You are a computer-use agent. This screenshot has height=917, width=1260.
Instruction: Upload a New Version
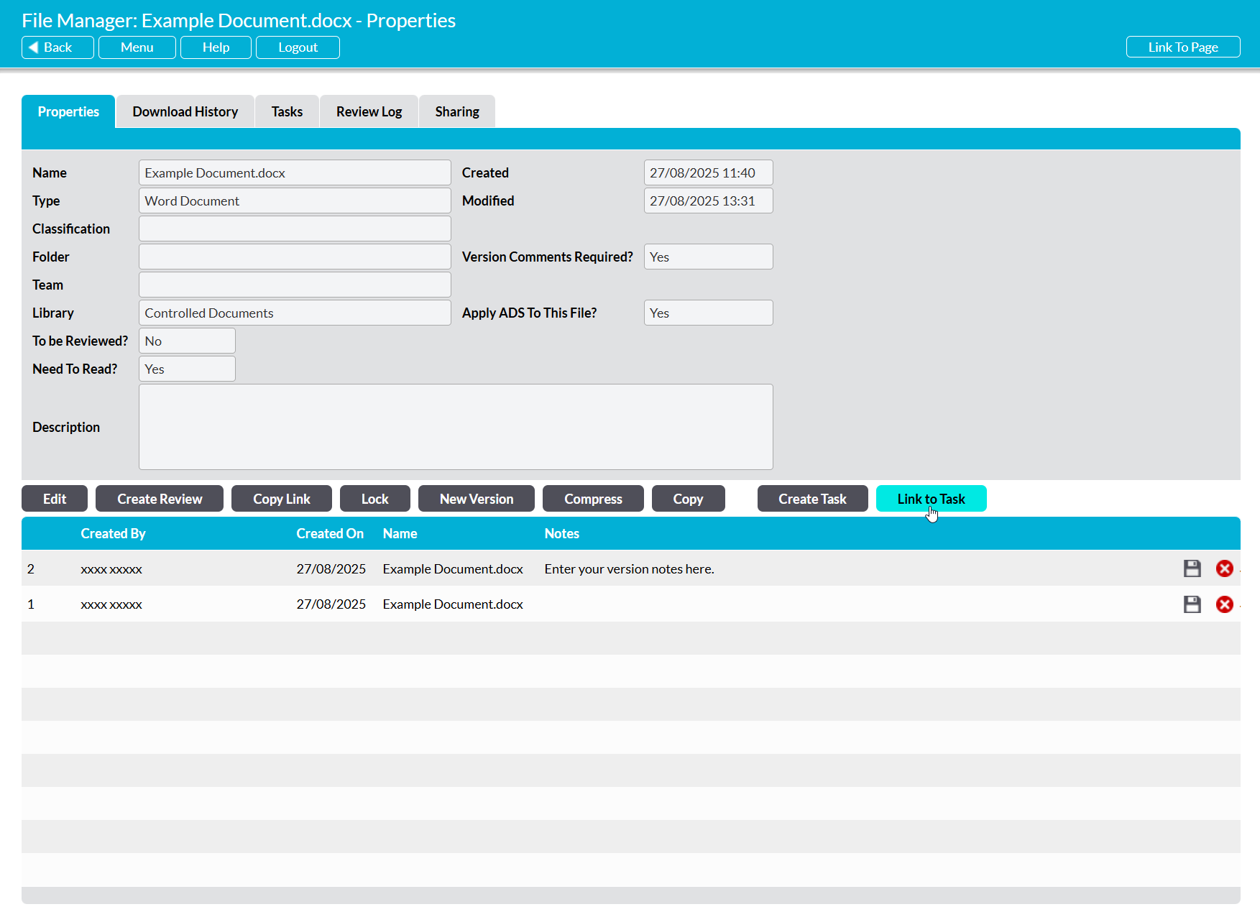coord(476,499)
